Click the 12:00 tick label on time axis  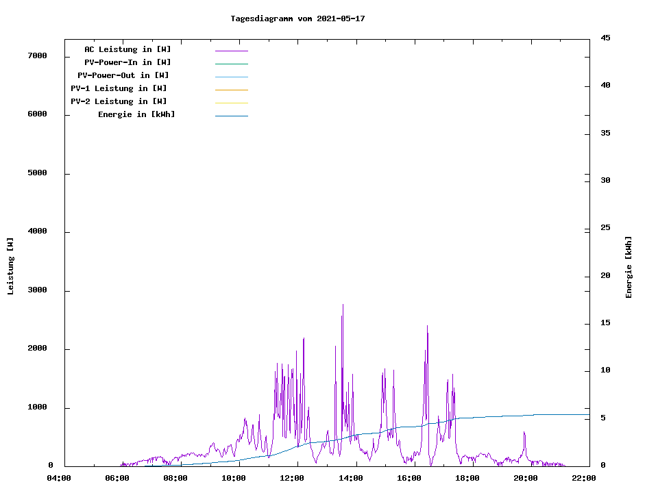click(292, 478)
